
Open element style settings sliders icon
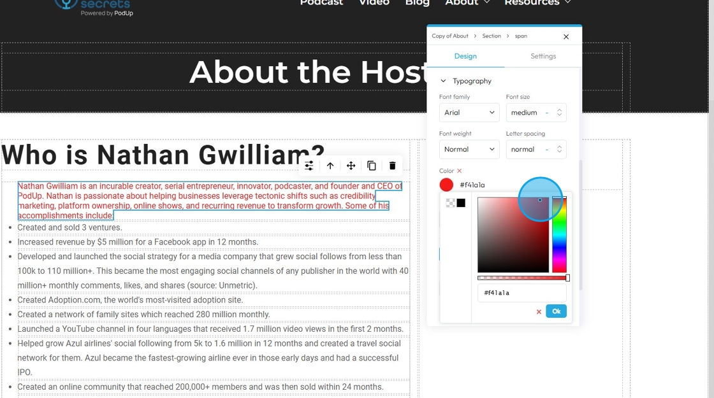tap(309, 166)
